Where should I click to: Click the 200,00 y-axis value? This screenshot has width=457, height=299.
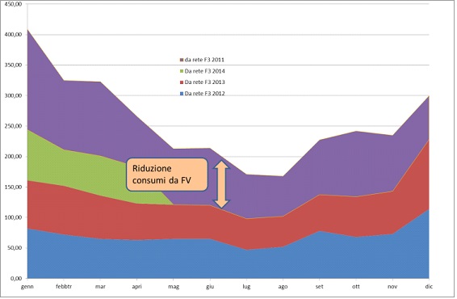click(14, 156)
